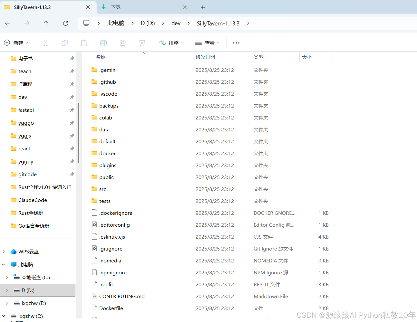Go up one folder level arrow
417x322 pixels.
coord(46,23)
